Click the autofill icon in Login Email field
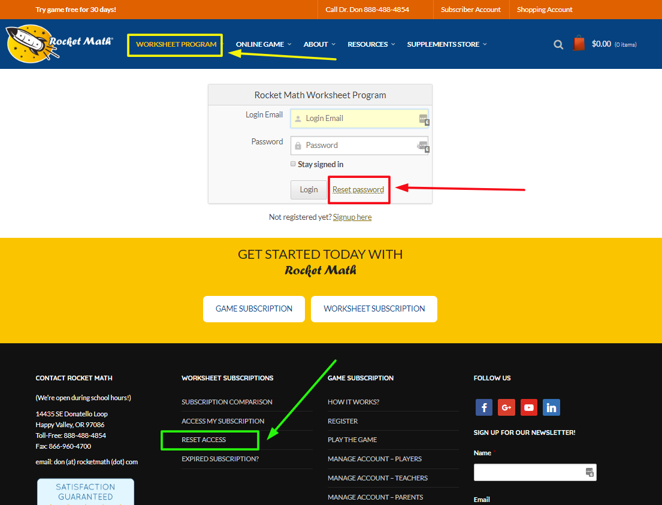The image size is (662, 505). tap(424, 118)
